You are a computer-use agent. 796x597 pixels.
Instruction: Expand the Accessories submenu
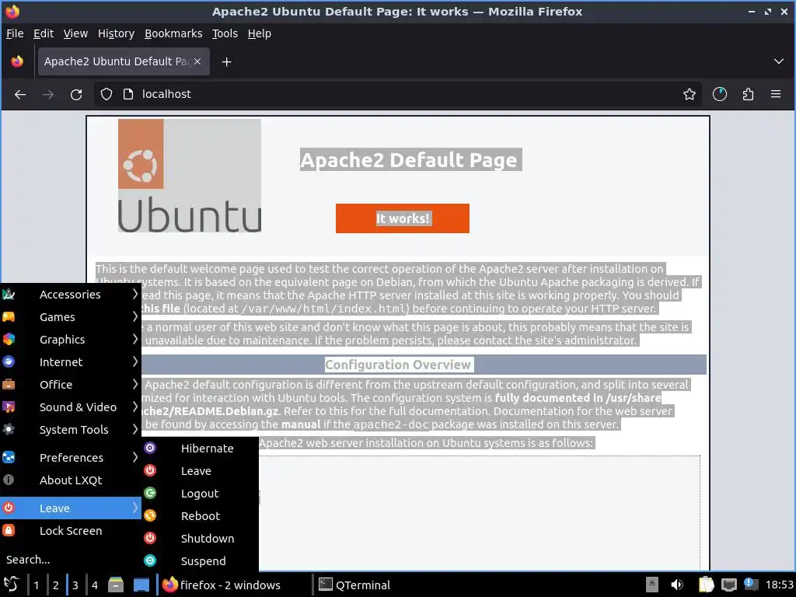point(71,295)
